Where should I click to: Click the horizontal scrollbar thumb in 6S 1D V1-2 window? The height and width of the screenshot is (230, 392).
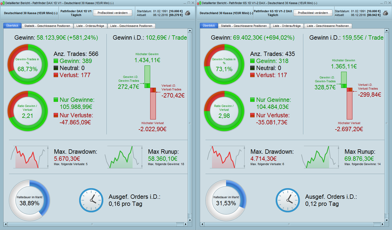[x=289, y=224]
